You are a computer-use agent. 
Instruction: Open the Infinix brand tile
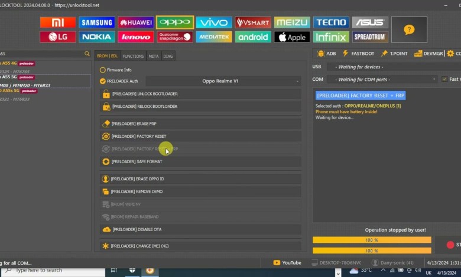(x=331, y=37)
